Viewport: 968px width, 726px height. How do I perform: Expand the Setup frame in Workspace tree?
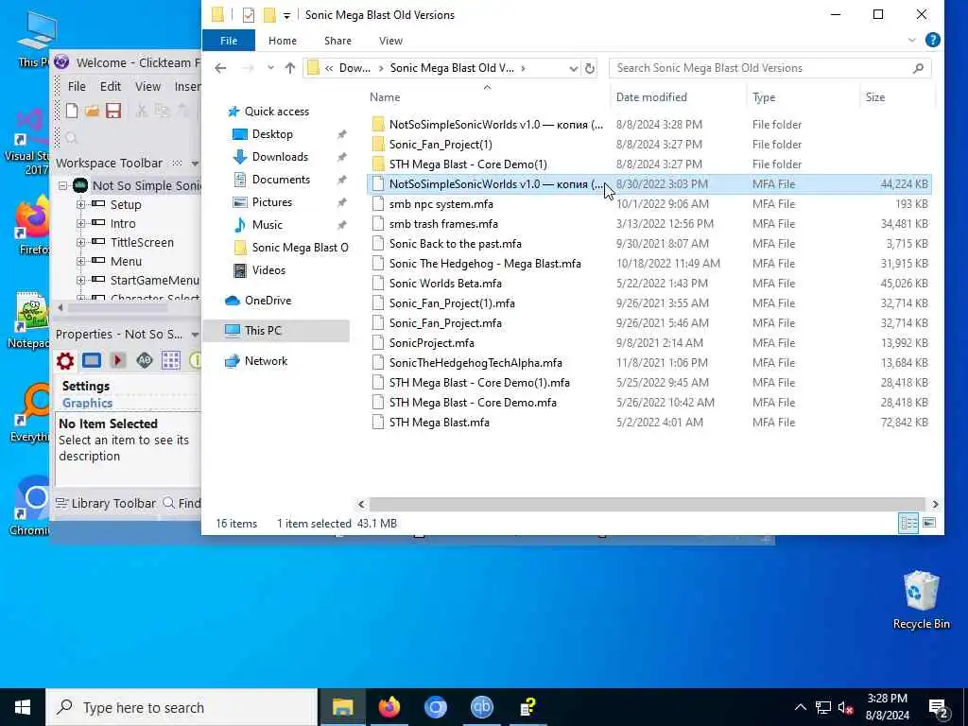(80, 204)
